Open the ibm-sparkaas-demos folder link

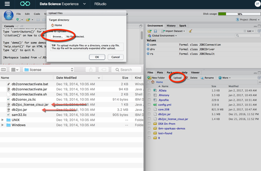coord(172,128)
